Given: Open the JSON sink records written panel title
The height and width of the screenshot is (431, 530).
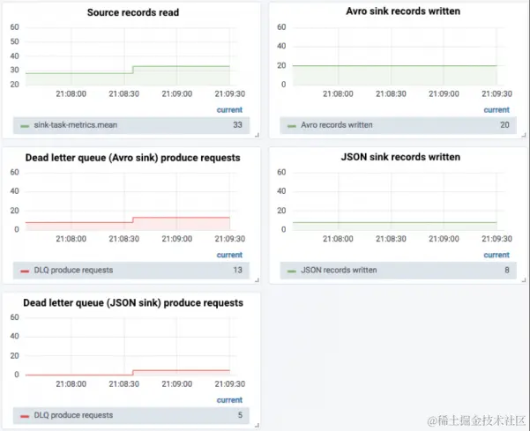Looking at the screenshot, I should (x=400, y=157).
